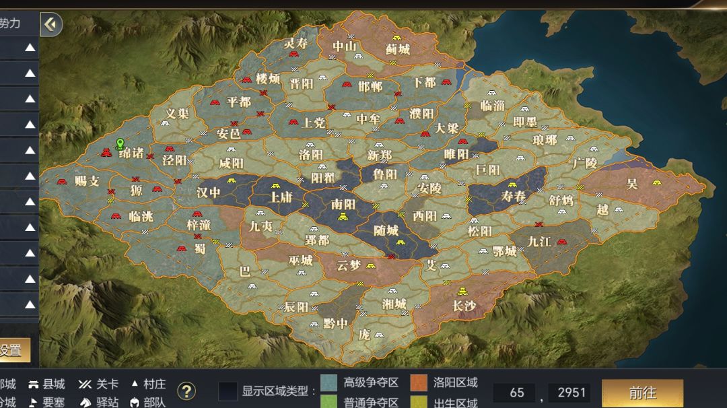Click the yellow city icon above 长沙
This screenshot has height=408, width=727.
click(x=462, y=291)
